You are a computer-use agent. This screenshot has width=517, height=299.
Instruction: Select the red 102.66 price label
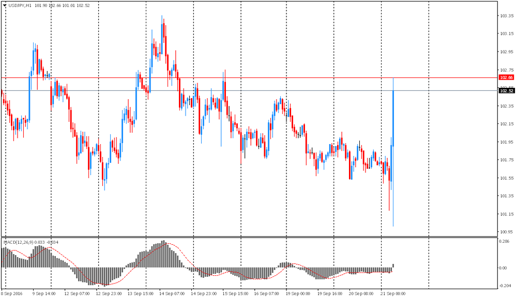[x=506, y=77]
